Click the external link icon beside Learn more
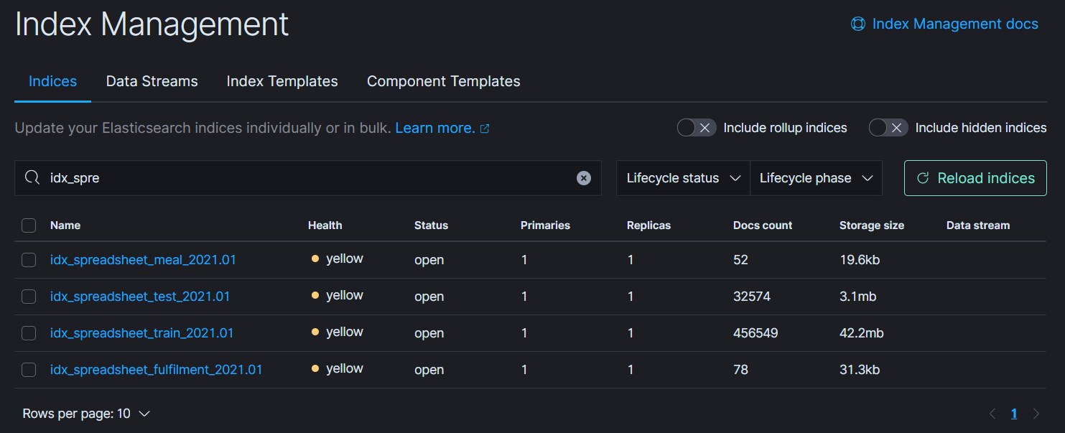The image size is (1065, 433). (485, 129)
